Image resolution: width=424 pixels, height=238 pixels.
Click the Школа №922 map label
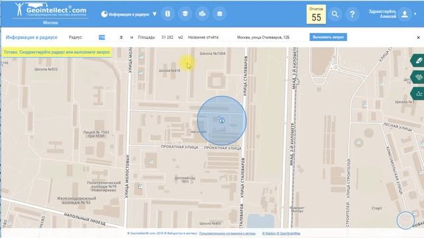point(46,69)
